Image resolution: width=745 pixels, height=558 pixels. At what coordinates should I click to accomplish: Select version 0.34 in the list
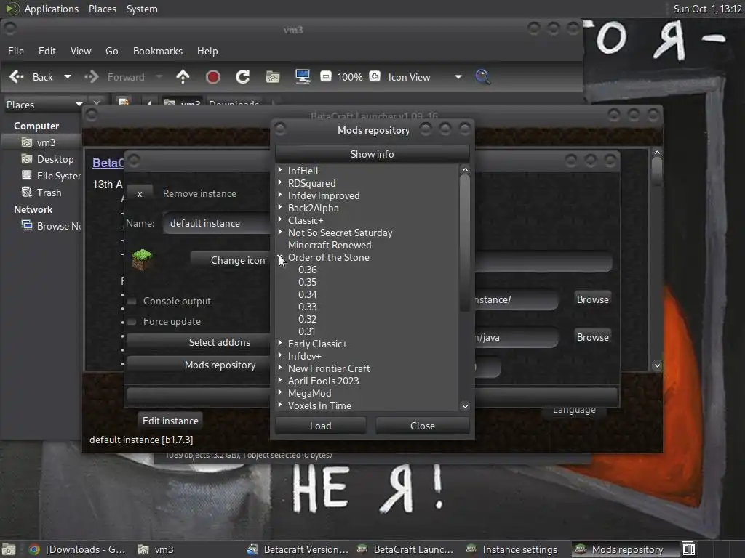tap(308, 294)
